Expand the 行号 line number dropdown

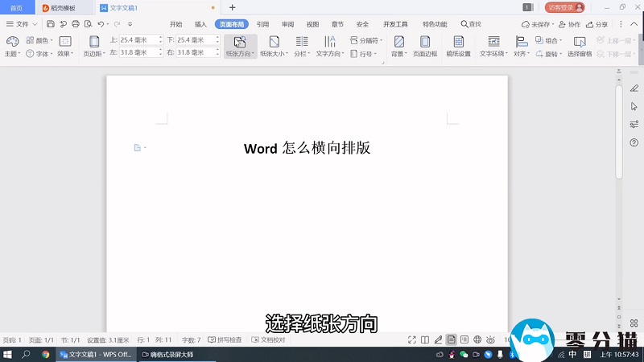pyautogui.click(x=366, y=54)
